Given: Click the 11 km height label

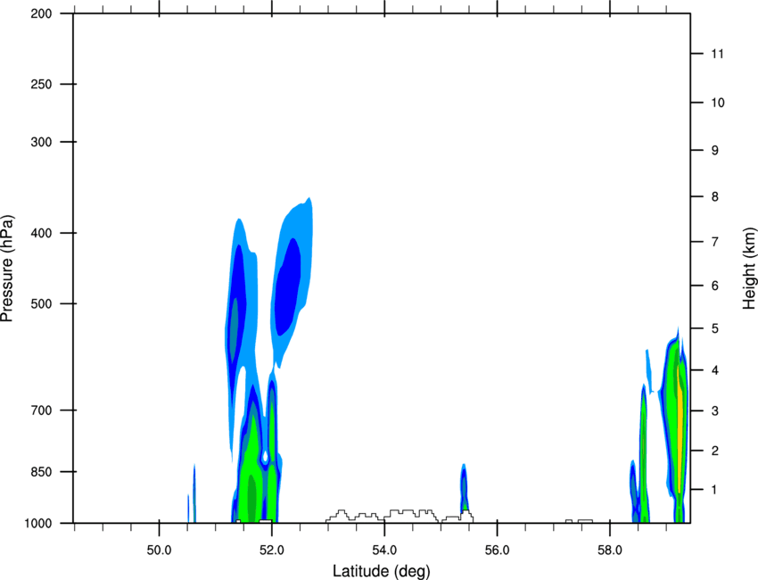Looking at the screenshot, I should [717, 54].
